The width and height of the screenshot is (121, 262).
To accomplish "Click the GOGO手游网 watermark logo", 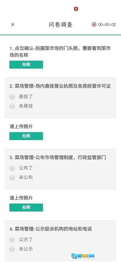I will point(83,256).
